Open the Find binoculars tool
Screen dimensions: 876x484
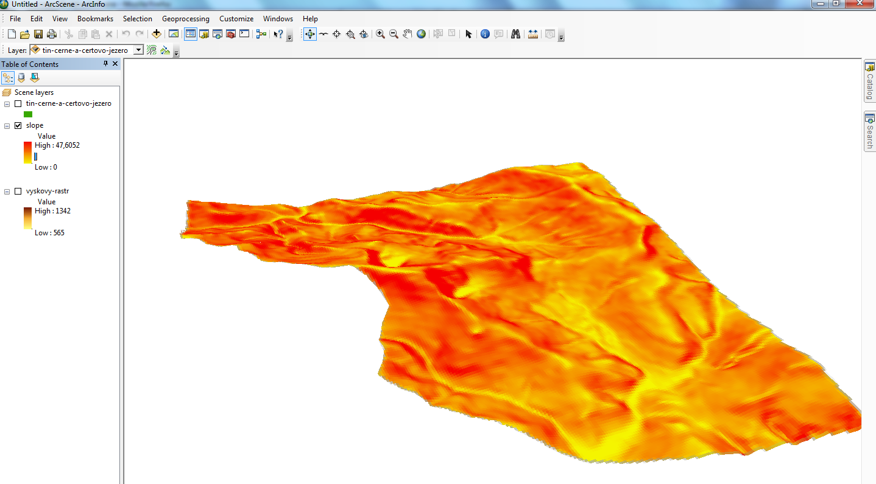515,34
